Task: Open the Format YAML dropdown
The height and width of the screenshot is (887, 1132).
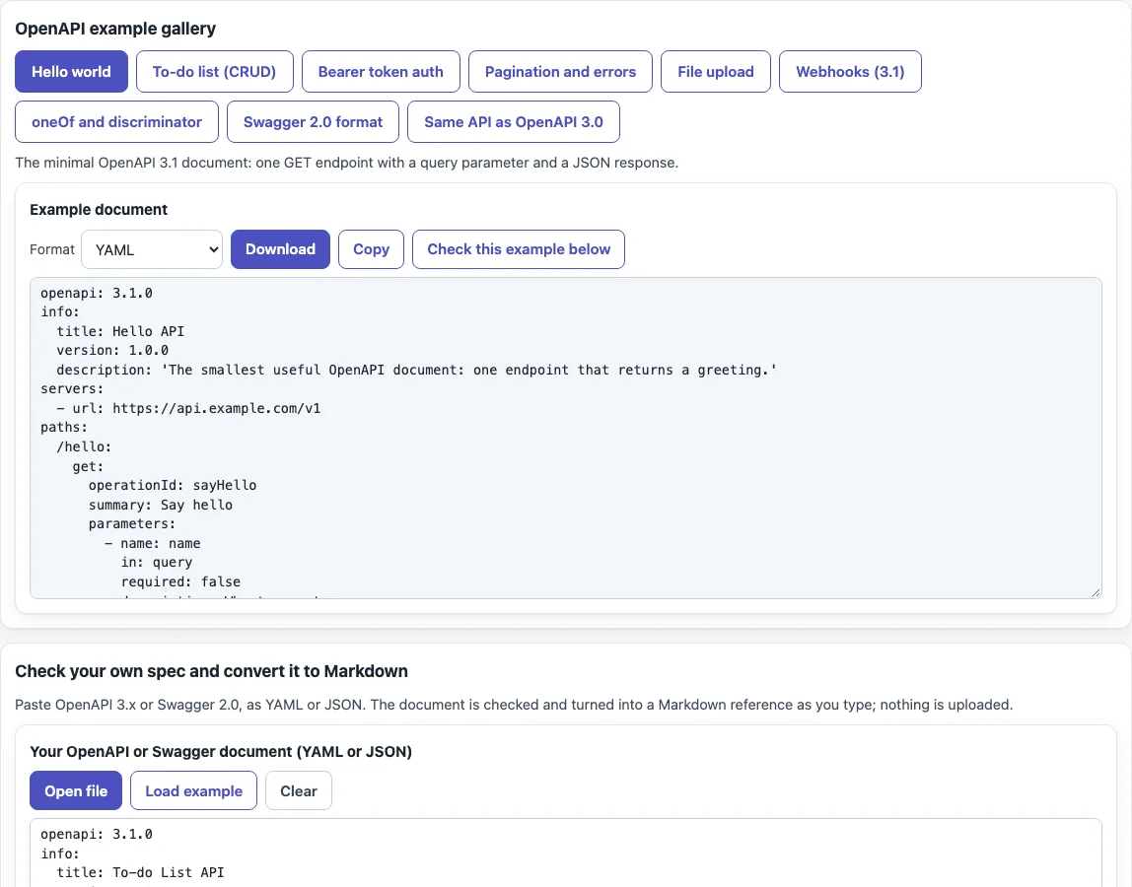Action: 152,249
